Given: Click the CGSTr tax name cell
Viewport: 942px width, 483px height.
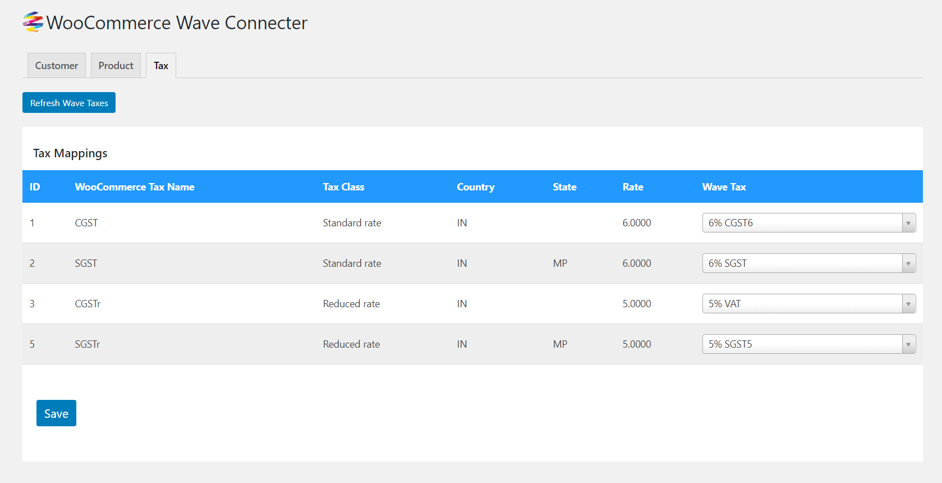Looking at the screenshot, I should coord(88,304).
